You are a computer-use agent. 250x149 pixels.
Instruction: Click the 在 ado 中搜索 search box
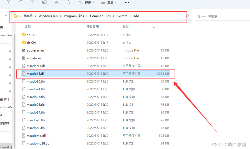coord(223,16)
